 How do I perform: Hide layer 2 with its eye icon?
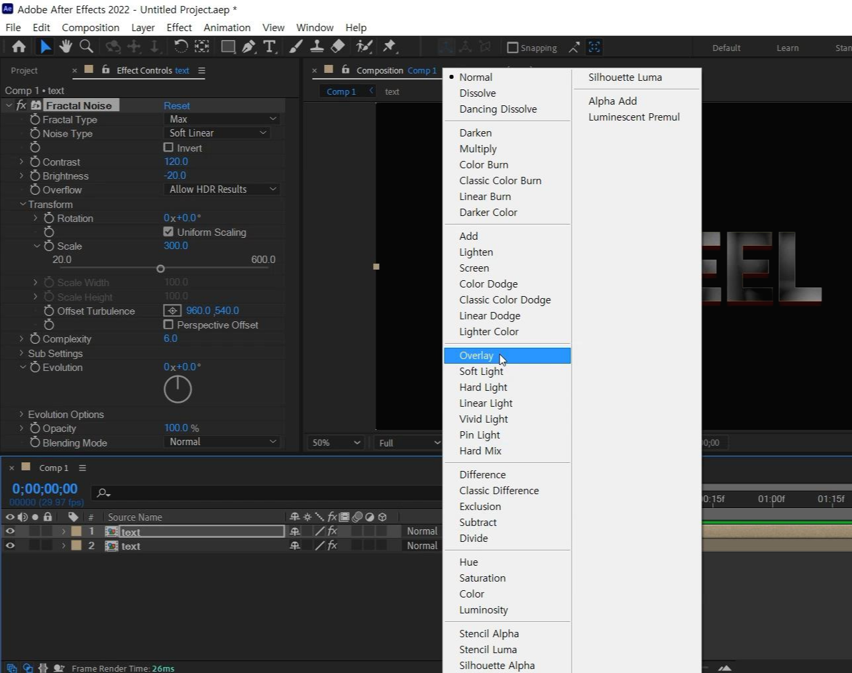tap(10, 546)
